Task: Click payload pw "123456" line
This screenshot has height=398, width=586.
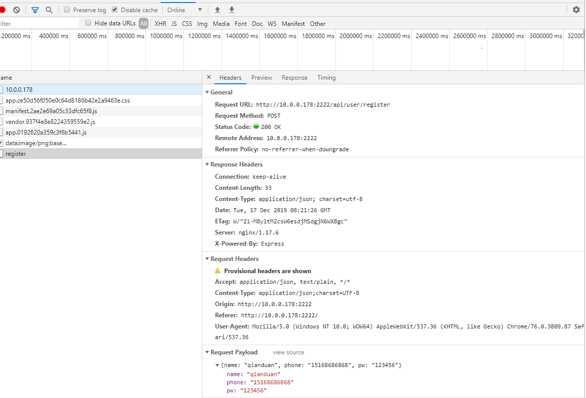Action: tap(246, 390)
